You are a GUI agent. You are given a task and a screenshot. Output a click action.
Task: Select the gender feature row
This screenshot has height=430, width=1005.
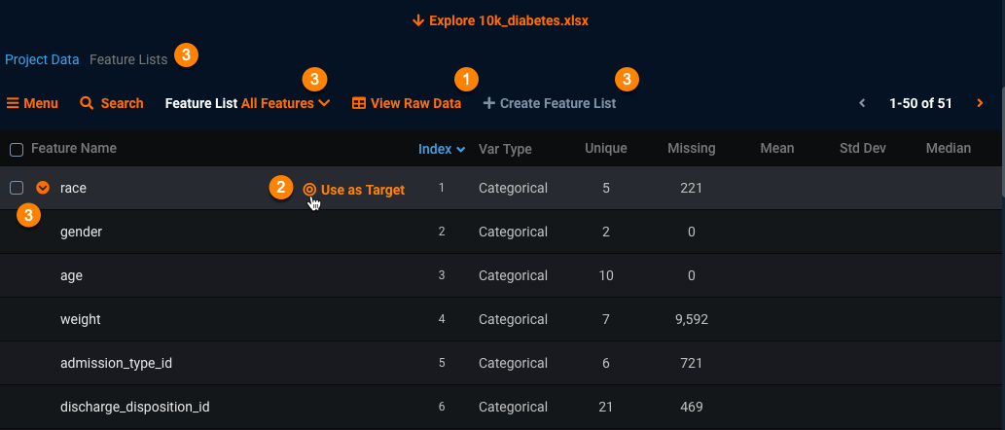[x=82, y=232]
